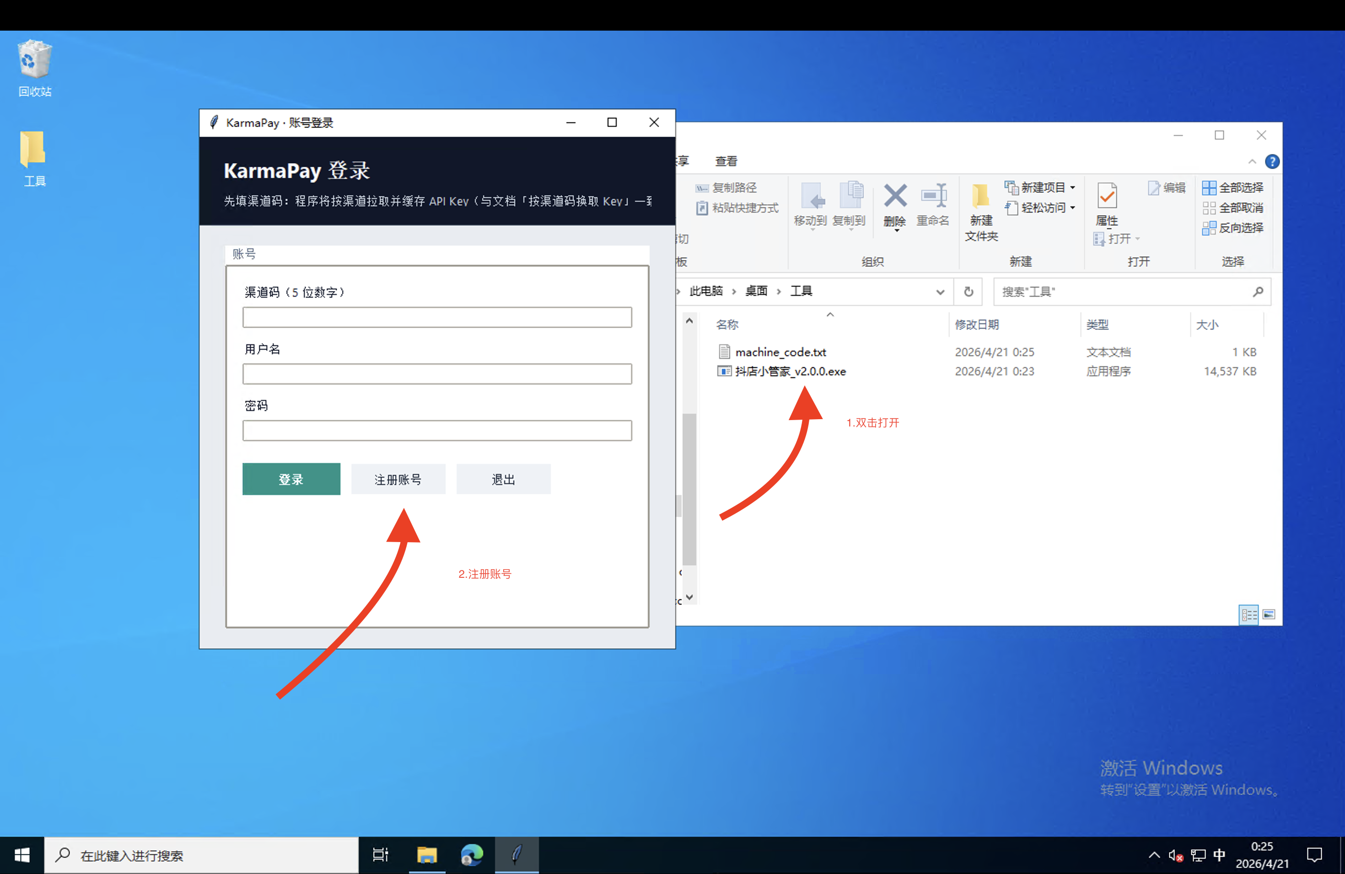The width and height of the screenshot is (1345, 874).
Task: Open File Explorer from the taskbar
Action: pos(427,855)
